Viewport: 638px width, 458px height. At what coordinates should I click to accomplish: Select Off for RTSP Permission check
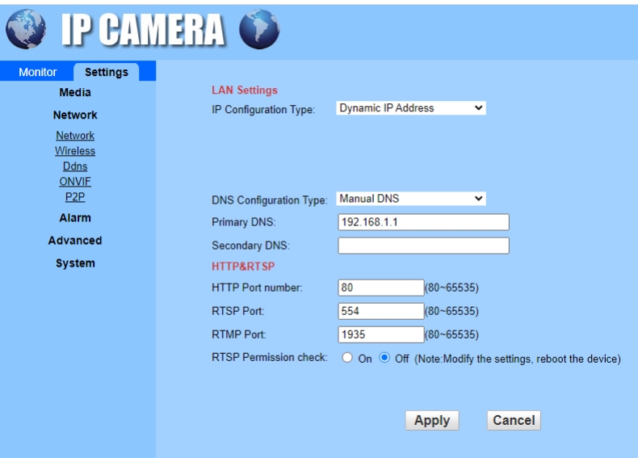click(x=384, y=358)
